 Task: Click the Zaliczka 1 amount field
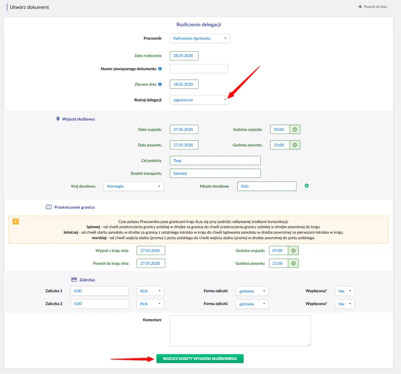(x=99, y=291)
